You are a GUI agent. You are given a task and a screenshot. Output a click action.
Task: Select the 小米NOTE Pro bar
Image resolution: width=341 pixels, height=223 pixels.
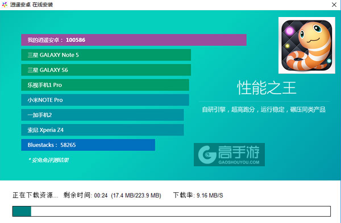(x=105, y=100)
